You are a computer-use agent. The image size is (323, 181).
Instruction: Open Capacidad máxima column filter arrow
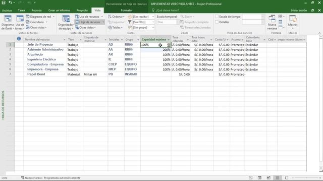pyautogui.click(x=169, y=40)
